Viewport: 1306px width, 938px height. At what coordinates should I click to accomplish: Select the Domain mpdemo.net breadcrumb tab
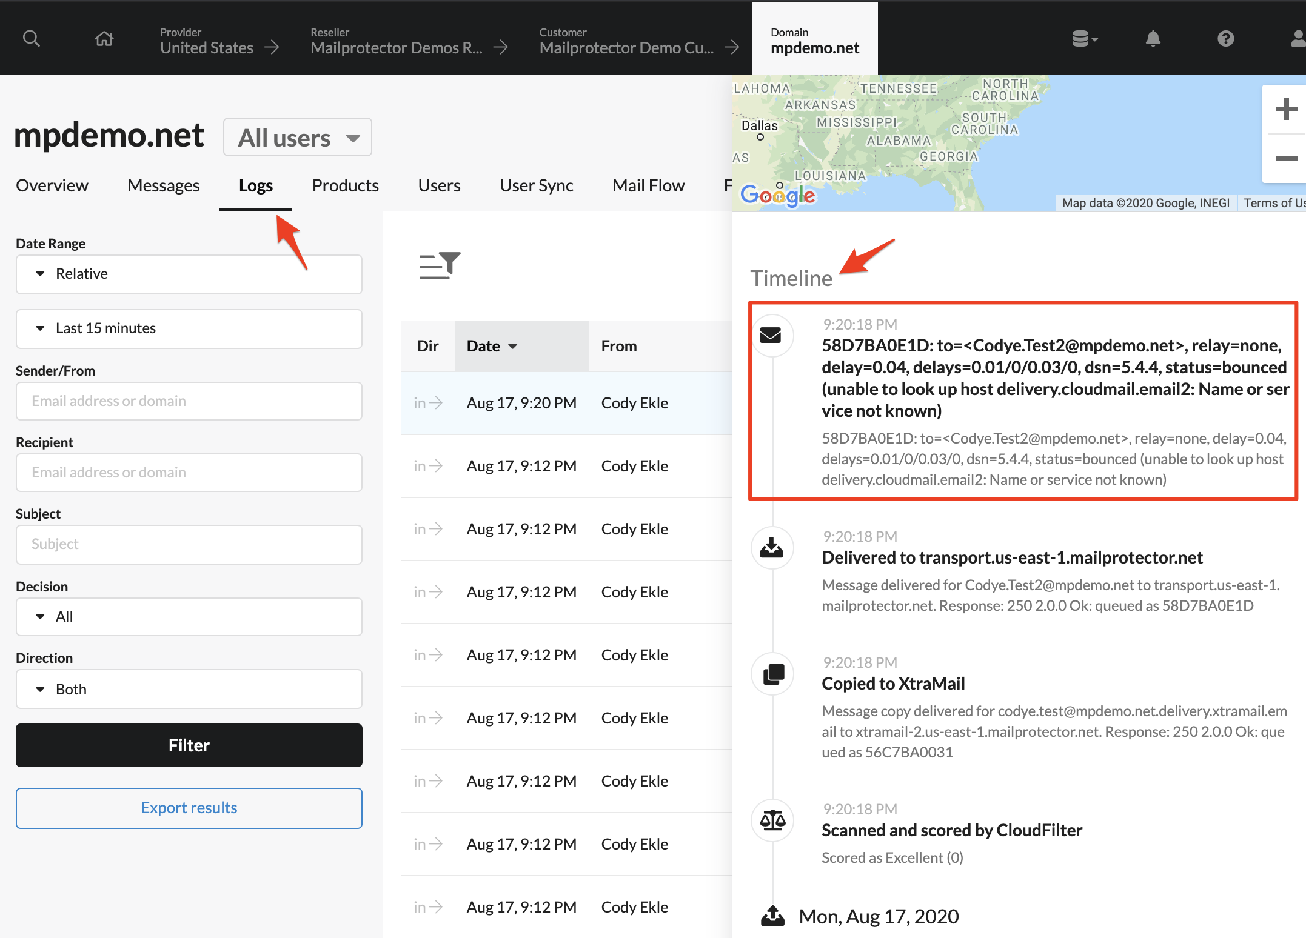tap(815, 40)
